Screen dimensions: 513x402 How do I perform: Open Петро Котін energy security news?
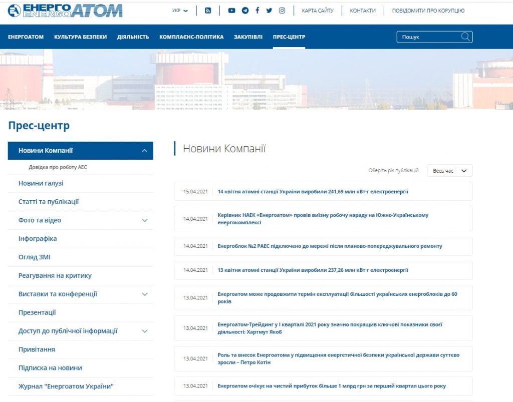[x=339, y=358]
